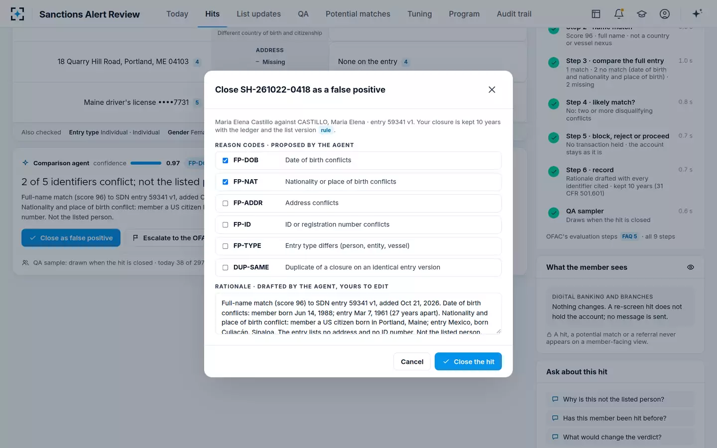Viewport: 717px width, 448px height.
Task: Click into the rationale text area
Action: (x=358, y=314)
